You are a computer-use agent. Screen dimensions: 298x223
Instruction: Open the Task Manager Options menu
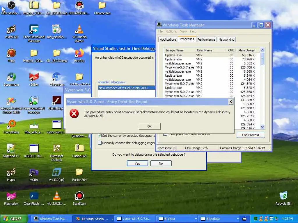(x=171, y=31)
